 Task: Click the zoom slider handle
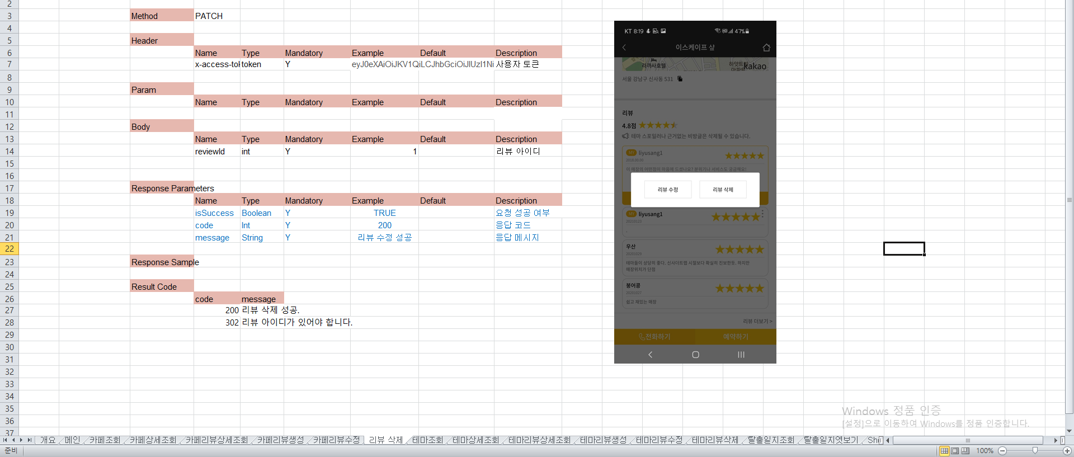pyautogui.click(x=1035, y=450)
